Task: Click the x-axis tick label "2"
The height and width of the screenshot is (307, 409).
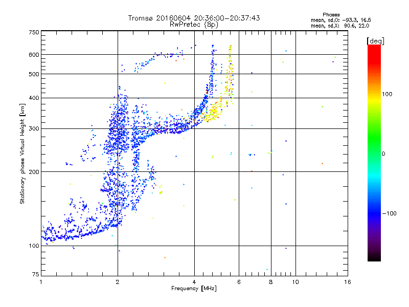Action: 118,282
